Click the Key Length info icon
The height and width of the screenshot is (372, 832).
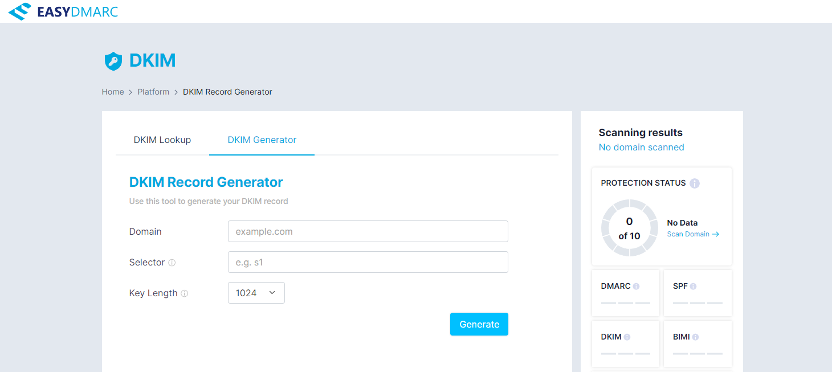tap(185, 293)
